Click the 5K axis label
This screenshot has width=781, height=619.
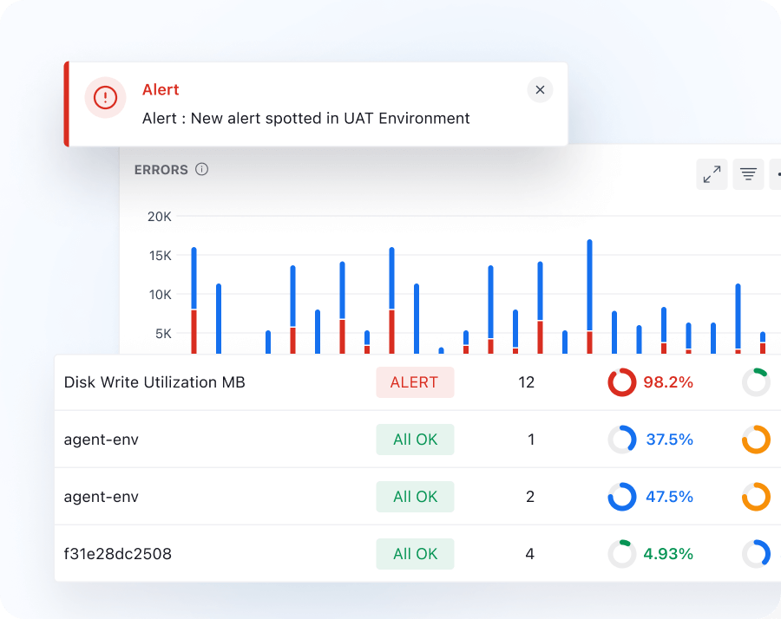(163, 334)
